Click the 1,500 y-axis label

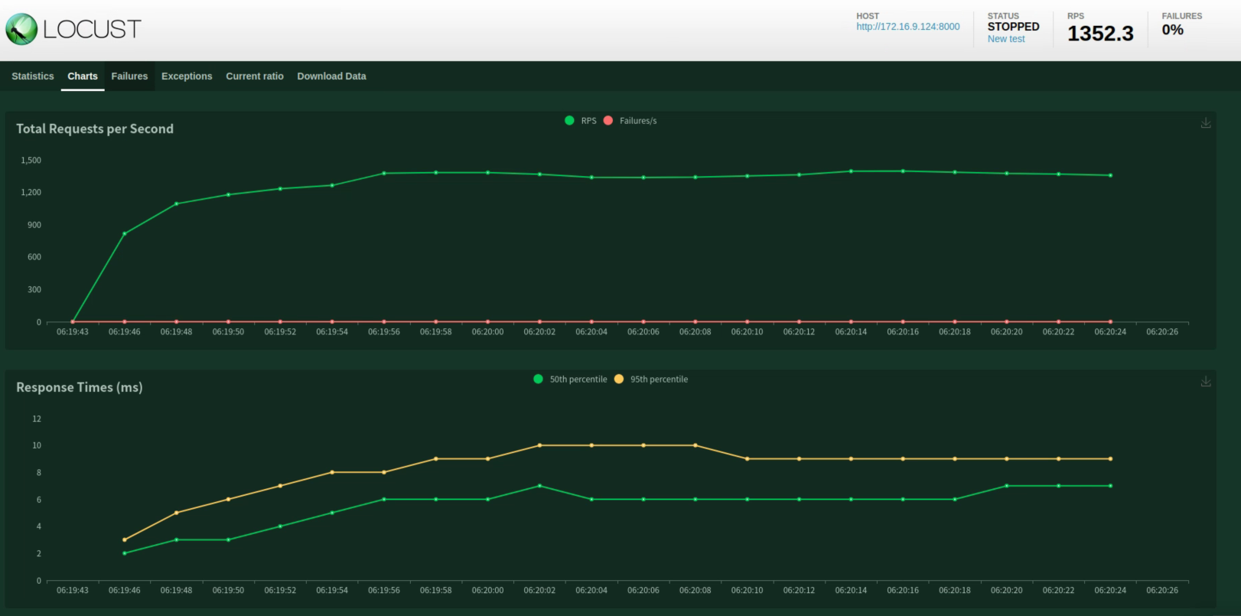pos(31,161)
